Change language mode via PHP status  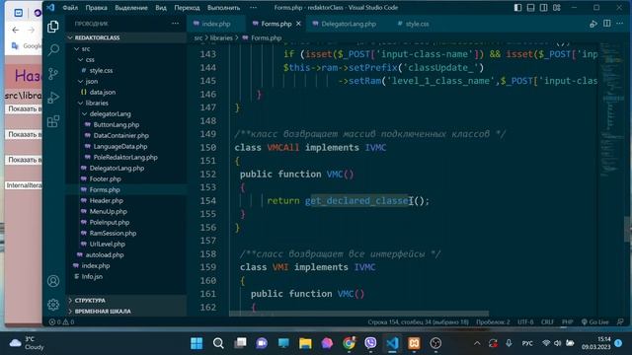coord(567,322)
